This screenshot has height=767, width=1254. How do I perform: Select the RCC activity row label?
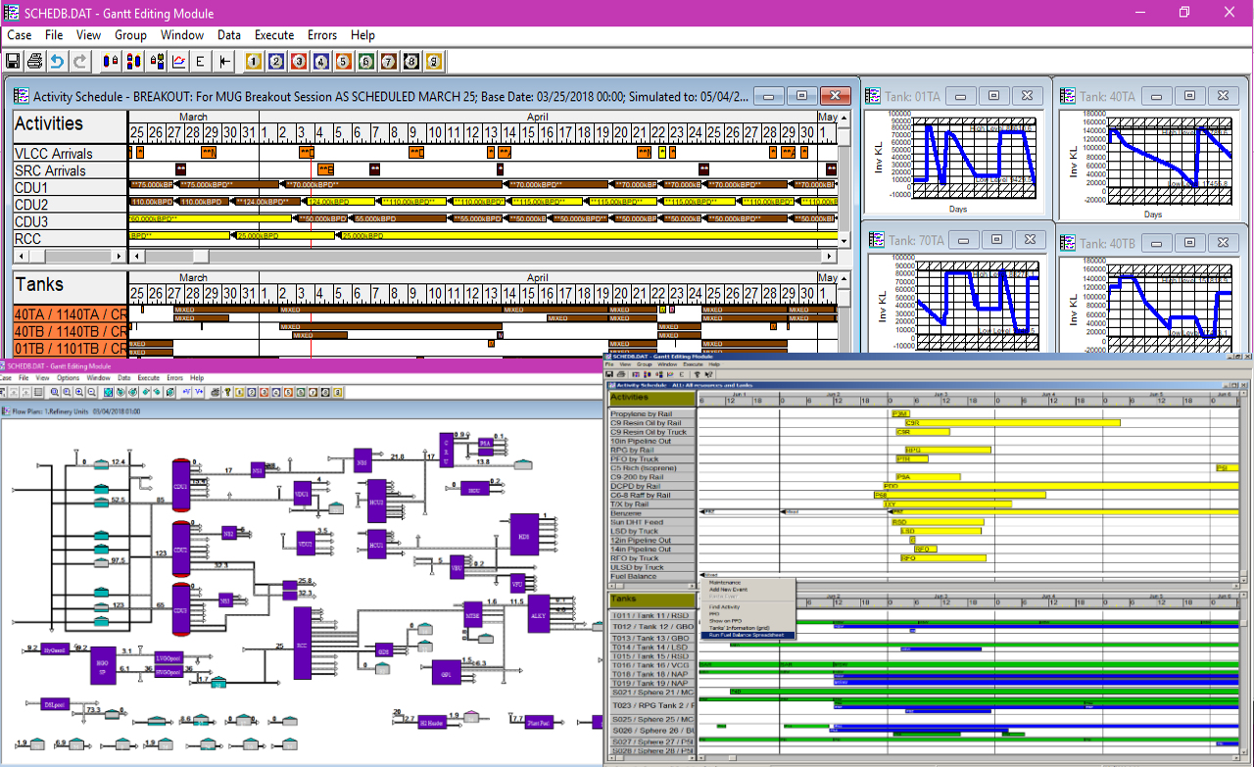70,238
